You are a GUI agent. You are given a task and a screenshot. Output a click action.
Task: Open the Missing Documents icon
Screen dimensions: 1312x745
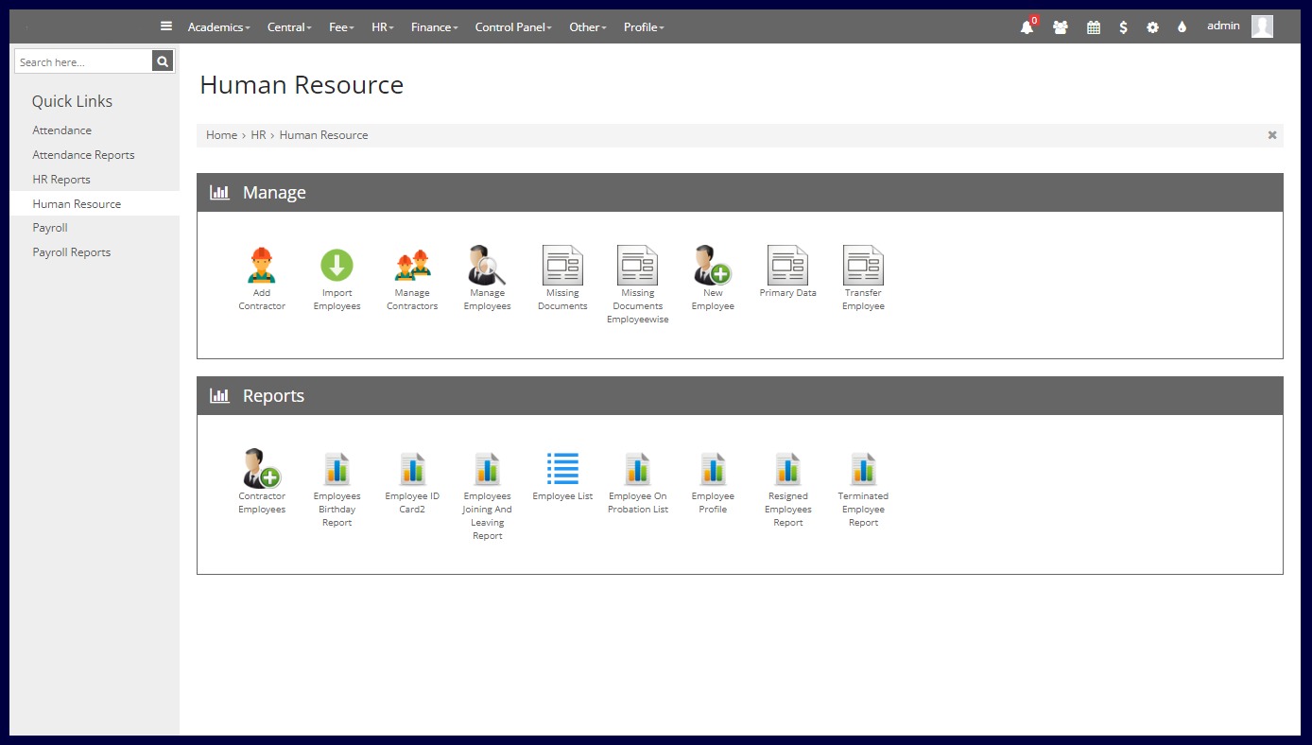(x=562, y=266)
